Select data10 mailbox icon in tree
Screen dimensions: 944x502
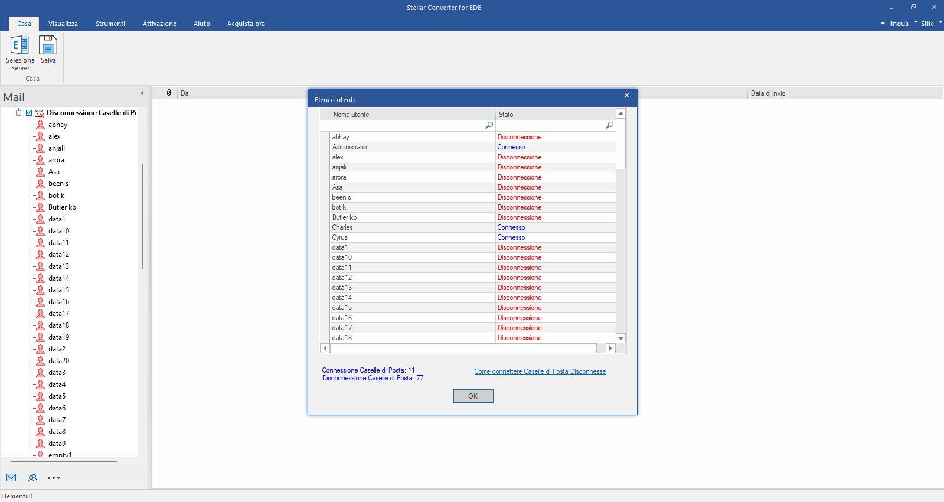[x=40, y=231]
